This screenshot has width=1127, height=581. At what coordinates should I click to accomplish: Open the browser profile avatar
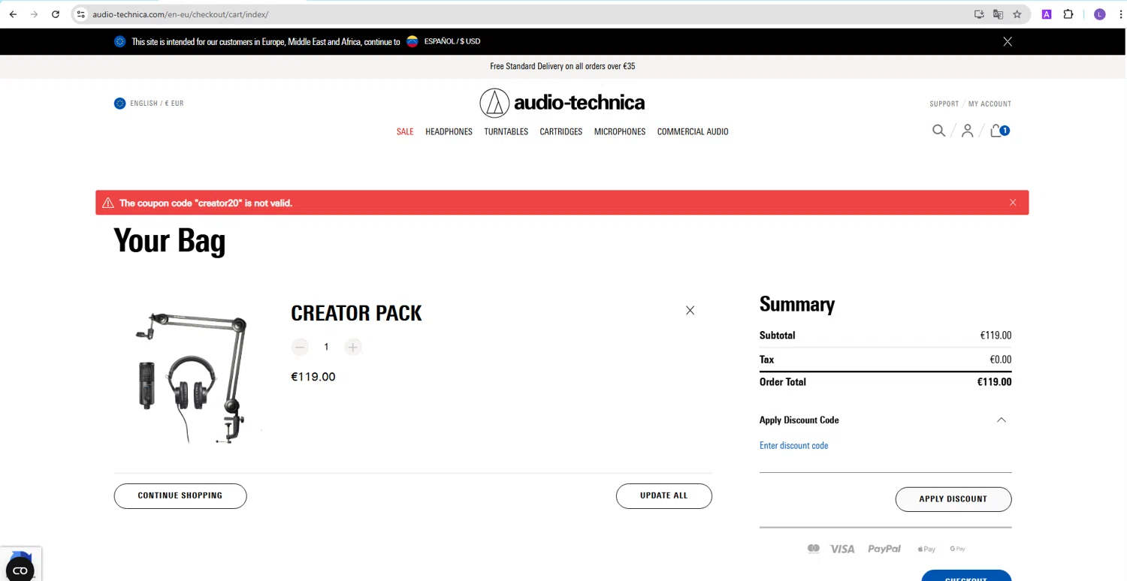1099,14
